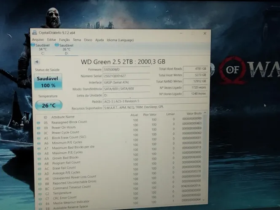Select the Power On Hours attribute name
This screenshot has height=210, width=280.
coord(64,127)
